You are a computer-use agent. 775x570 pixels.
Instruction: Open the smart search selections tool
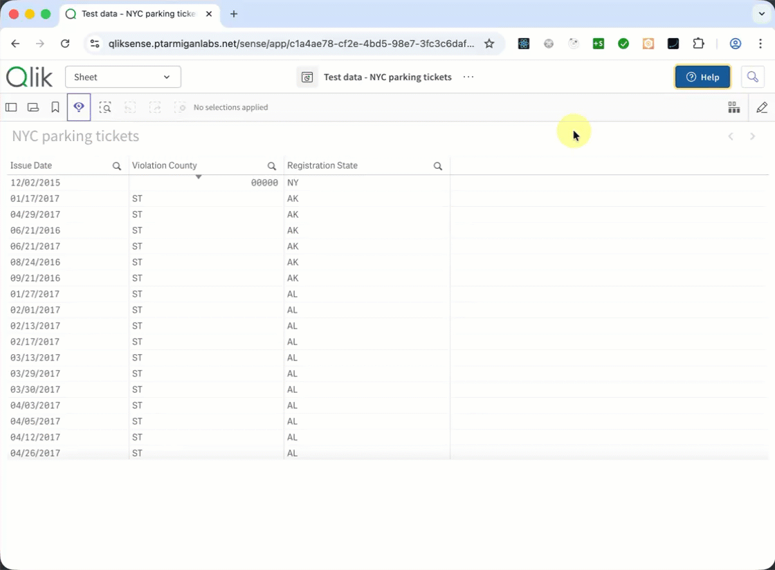(x=104, y=107)
